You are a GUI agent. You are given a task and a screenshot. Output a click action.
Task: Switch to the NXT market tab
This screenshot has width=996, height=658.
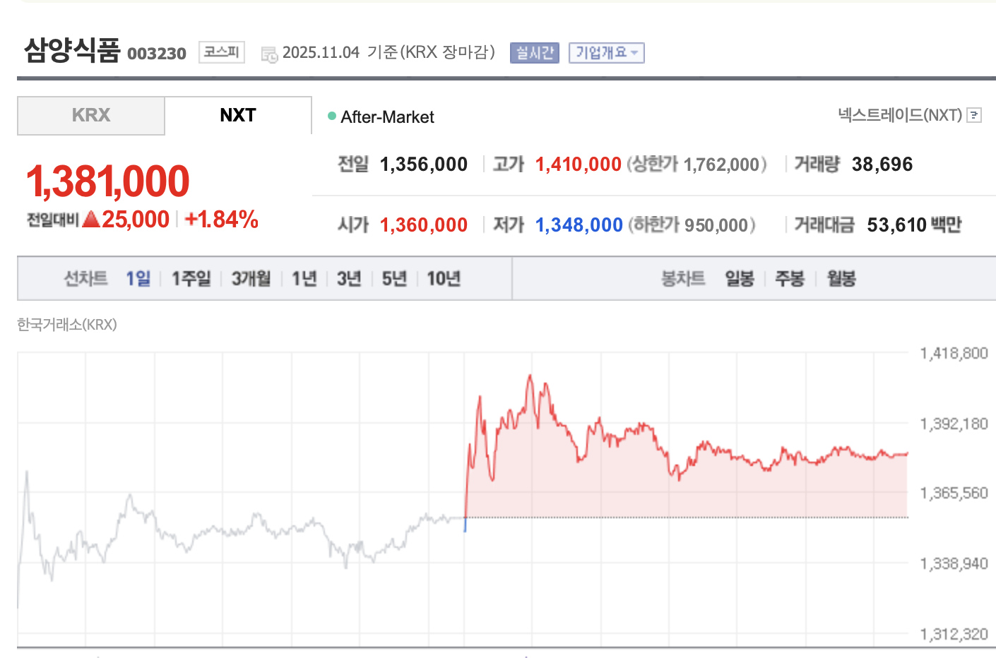[x=237, y=115]
